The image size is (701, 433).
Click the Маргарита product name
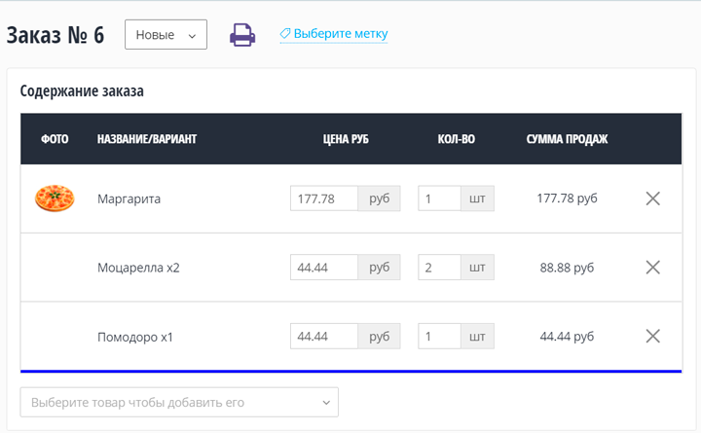coord(129,198)
